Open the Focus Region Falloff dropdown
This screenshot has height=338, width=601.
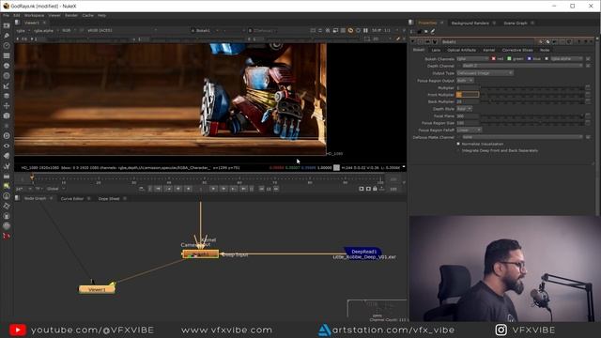pos(469,130)
